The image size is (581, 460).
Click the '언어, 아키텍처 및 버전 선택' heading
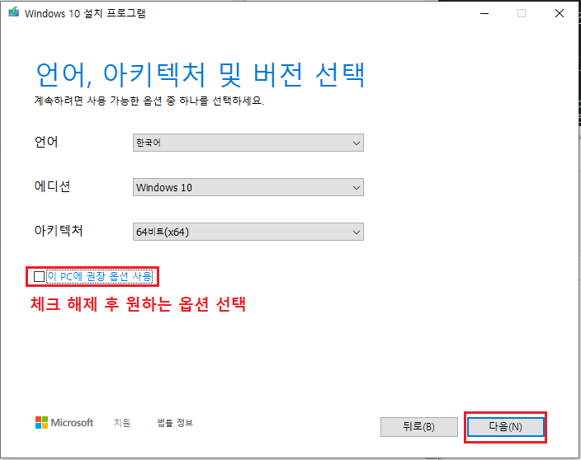201,75
